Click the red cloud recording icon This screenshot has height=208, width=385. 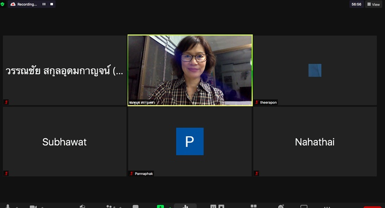[x=13, y=4]
